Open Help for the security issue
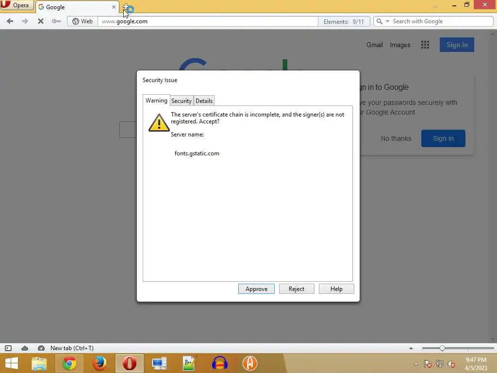 click(x=336, y=288)
